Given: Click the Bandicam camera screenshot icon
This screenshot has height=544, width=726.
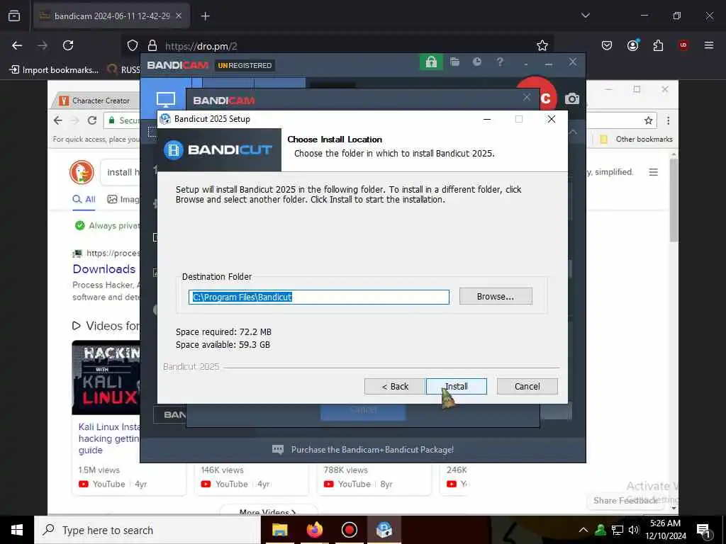Looking at the screenshot, I should point(572,98).
